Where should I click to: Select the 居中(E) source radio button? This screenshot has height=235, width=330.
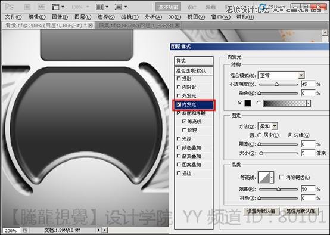click(x=259, y=135)
